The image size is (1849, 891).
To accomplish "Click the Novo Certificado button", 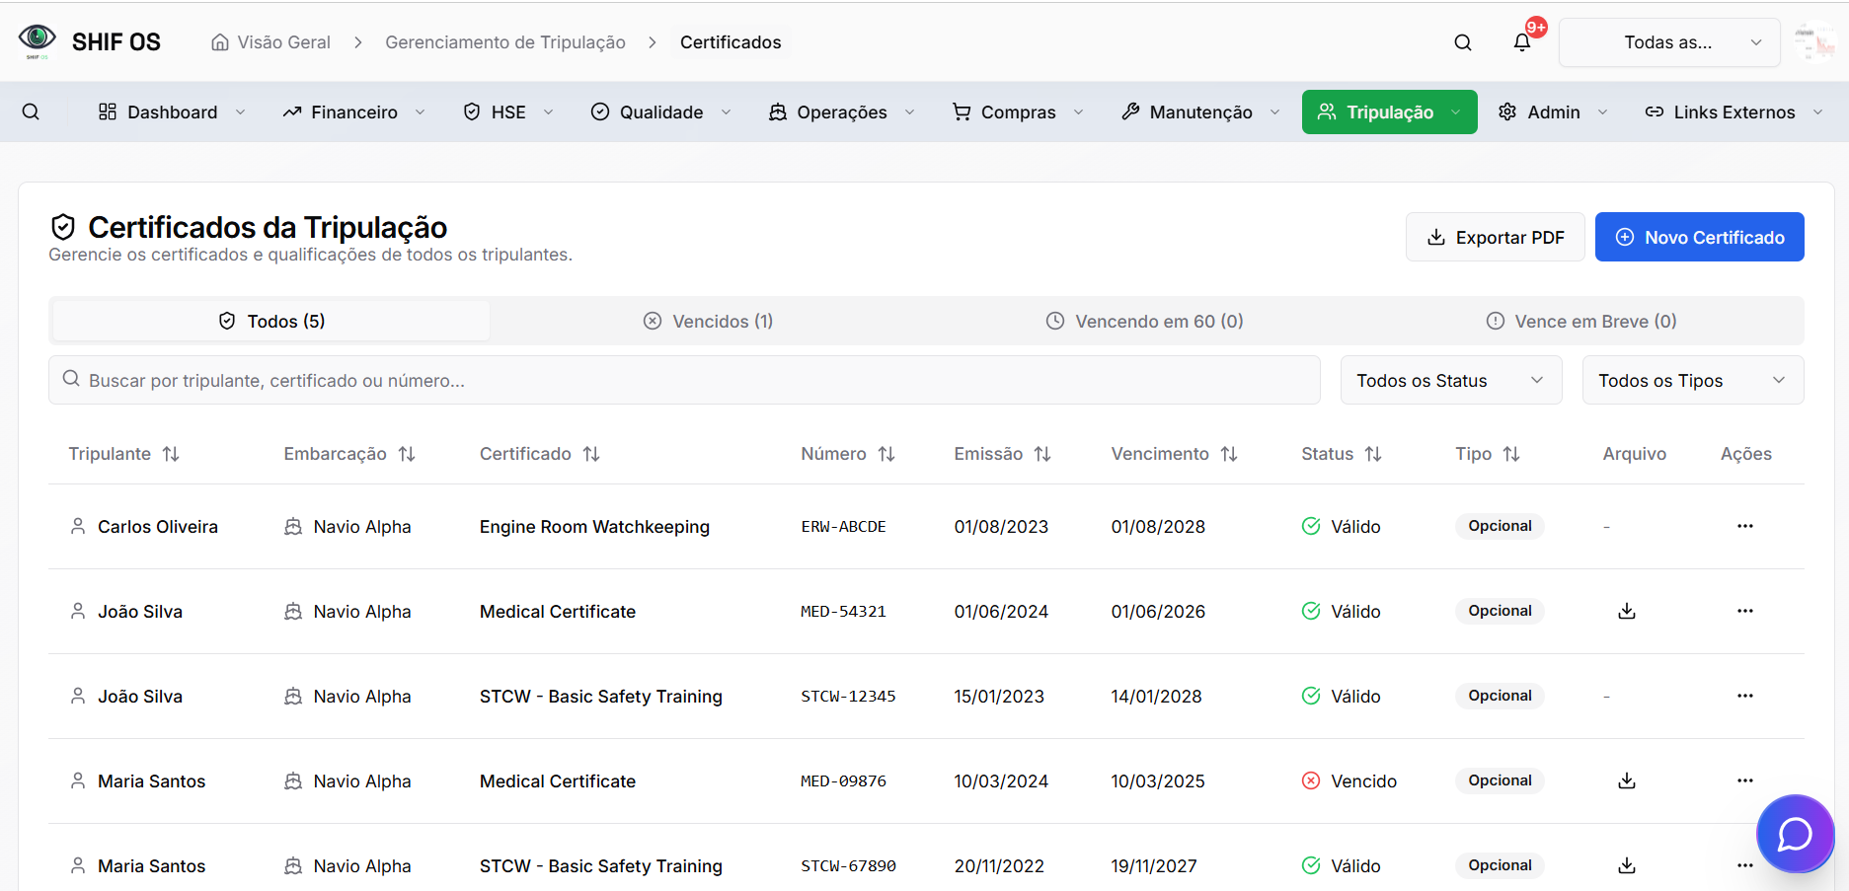I will pos(1699,238).
